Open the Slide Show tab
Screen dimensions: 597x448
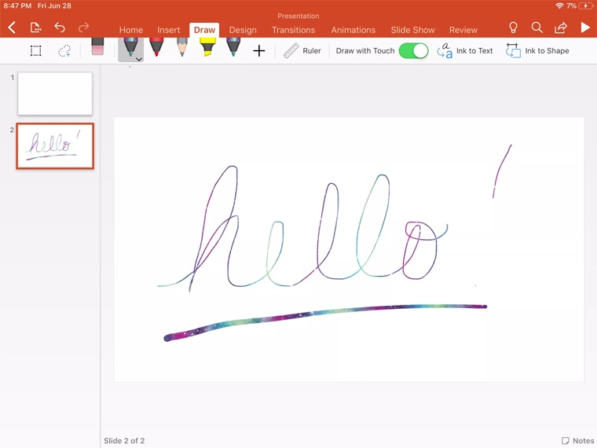(x=412, y=30)
